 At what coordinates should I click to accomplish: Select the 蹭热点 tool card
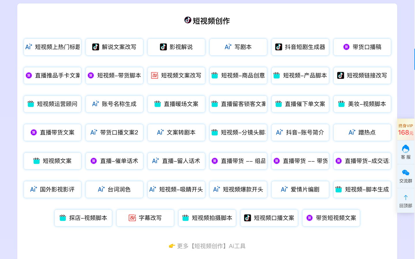click(362, 132)
